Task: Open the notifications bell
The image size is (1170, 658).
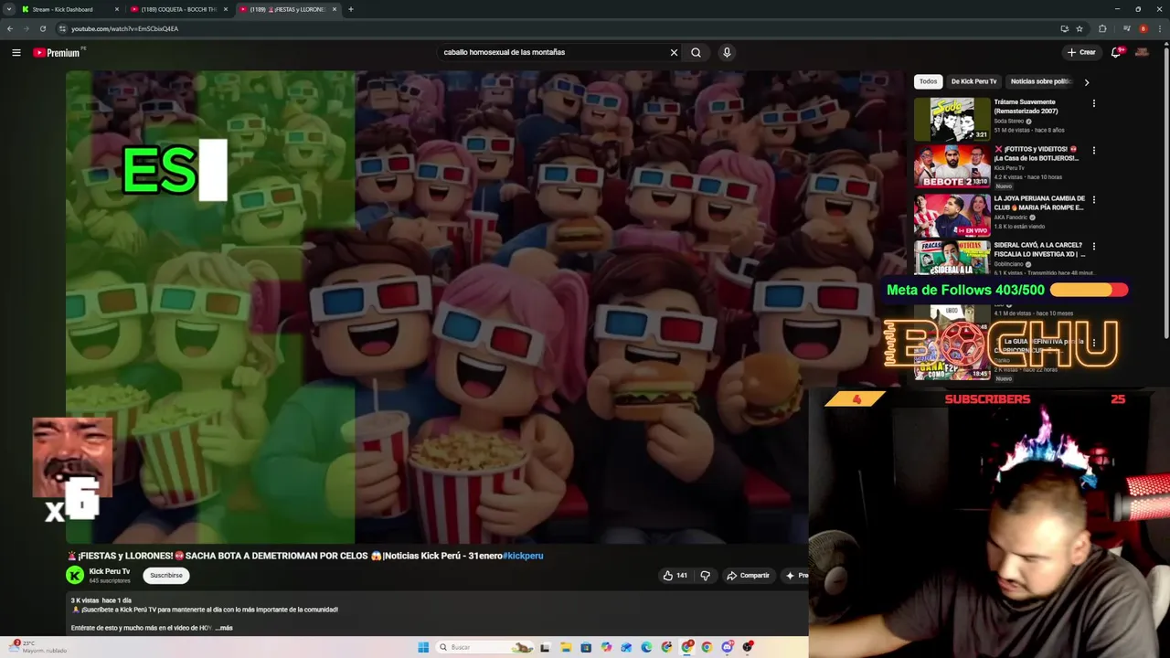Action: tap(1116, 52)
